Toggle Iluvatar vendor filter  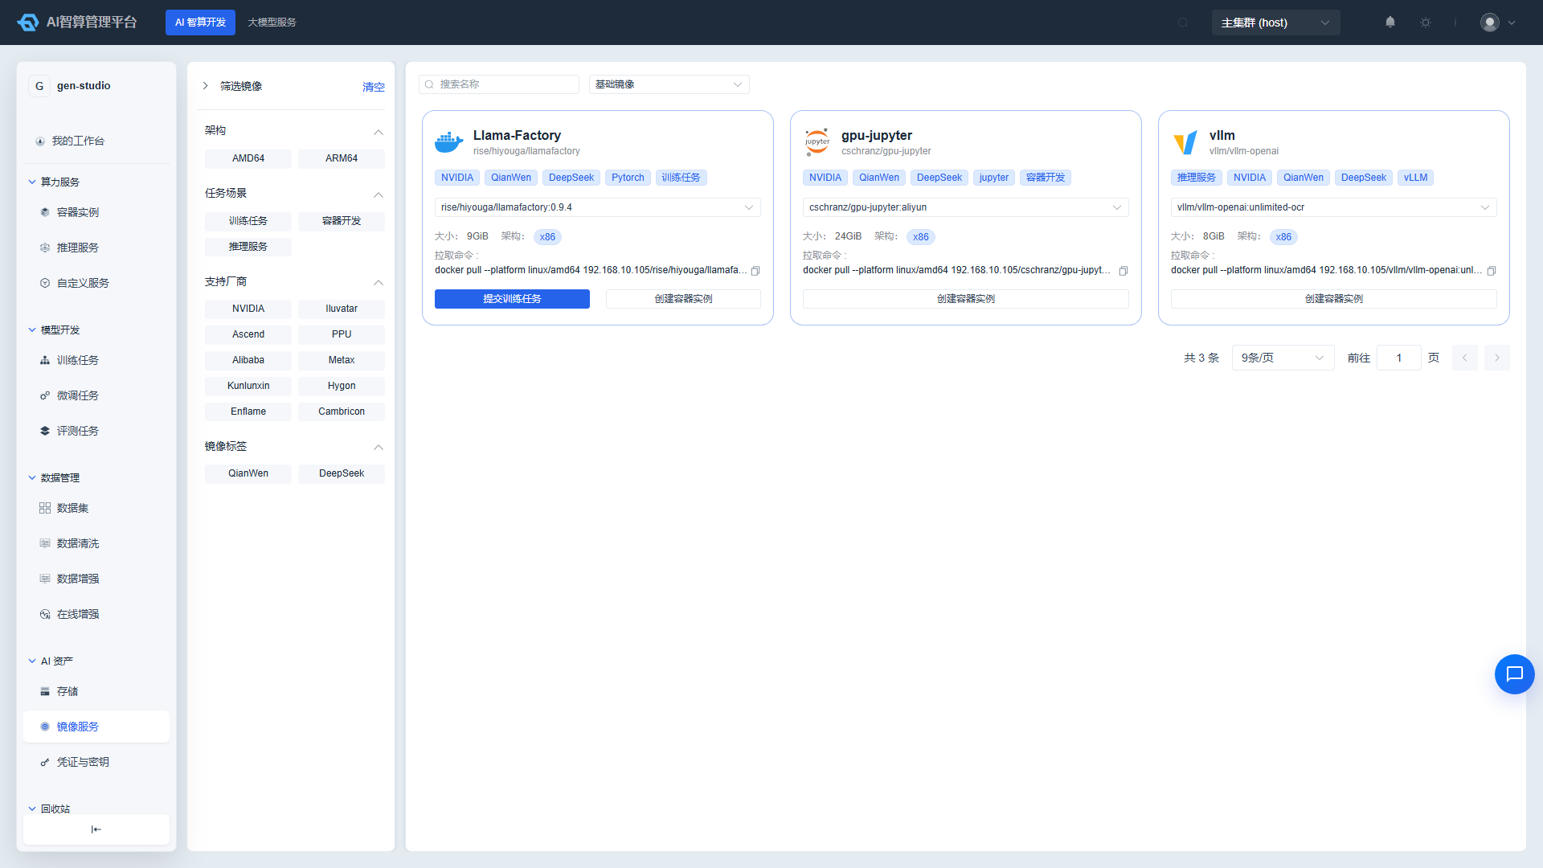coord(342,309)
